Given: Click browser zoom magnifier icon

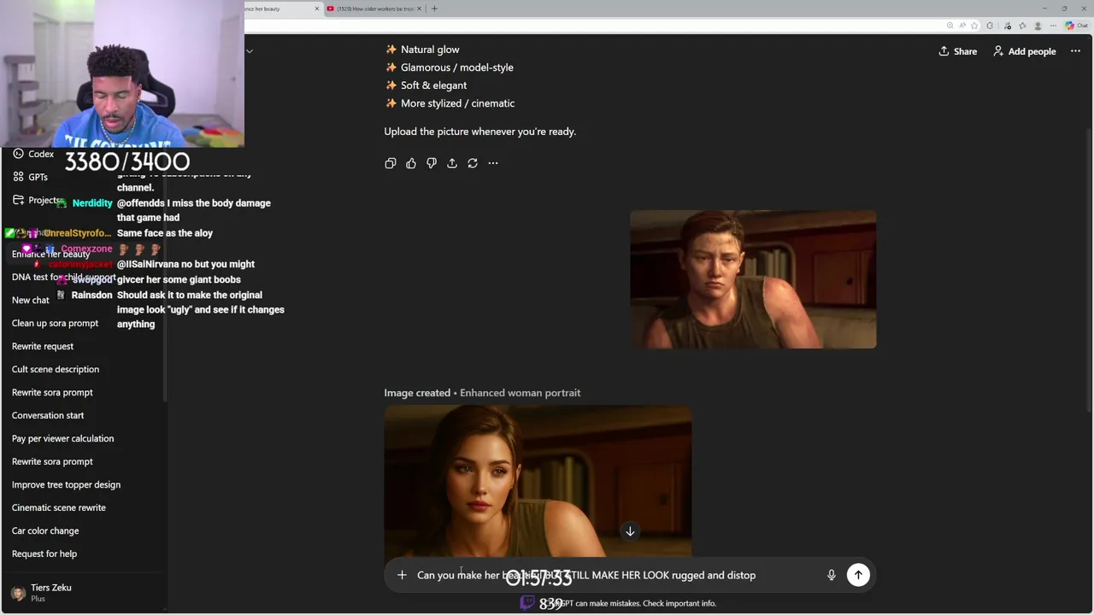Looking at the screenshot, I should pos(950,26).
